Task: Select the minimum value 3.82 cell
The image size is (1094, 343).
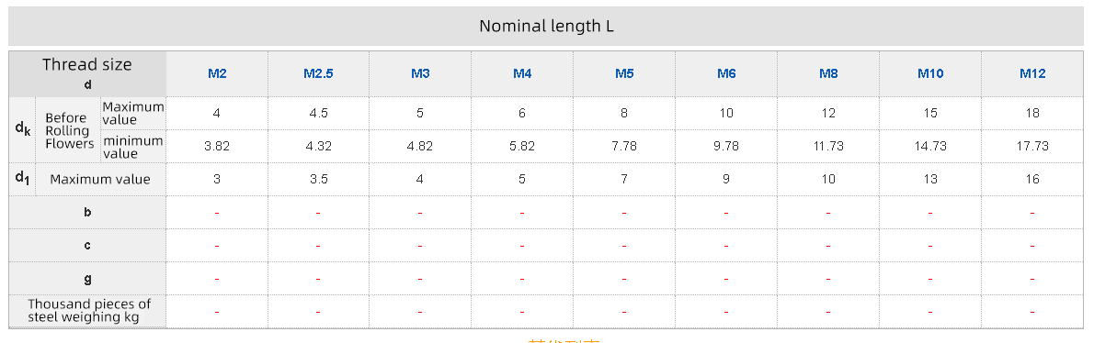Action: click(217, 146)
